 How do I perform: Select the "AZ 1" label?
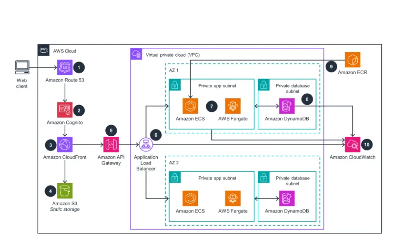click(x=173, y=70)
